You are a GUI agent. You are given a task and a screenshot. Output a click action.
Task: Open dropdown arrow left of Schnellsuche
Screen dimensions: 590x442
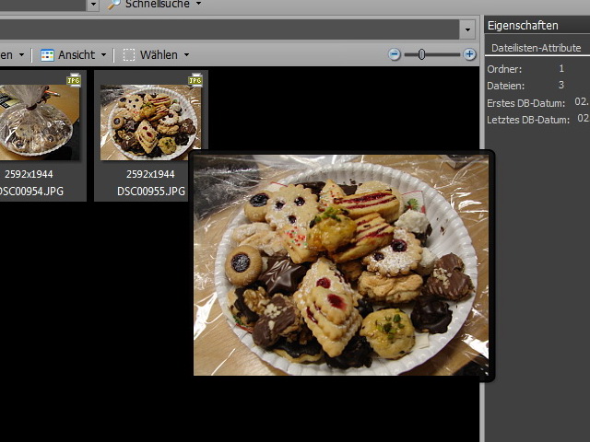click(x=93, y=5)
